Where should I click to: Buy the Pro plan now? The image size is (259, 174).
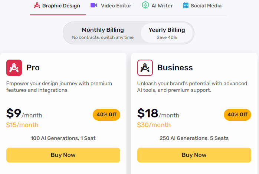coord(63,155)
